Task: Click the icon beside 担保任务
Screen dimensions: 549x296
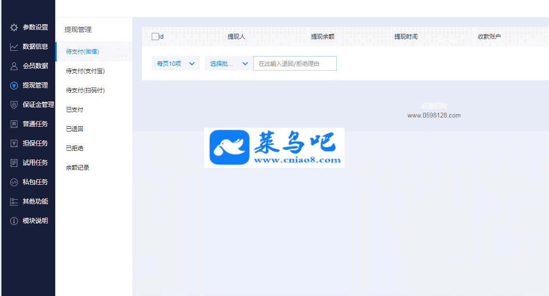Action: point(14,144)
